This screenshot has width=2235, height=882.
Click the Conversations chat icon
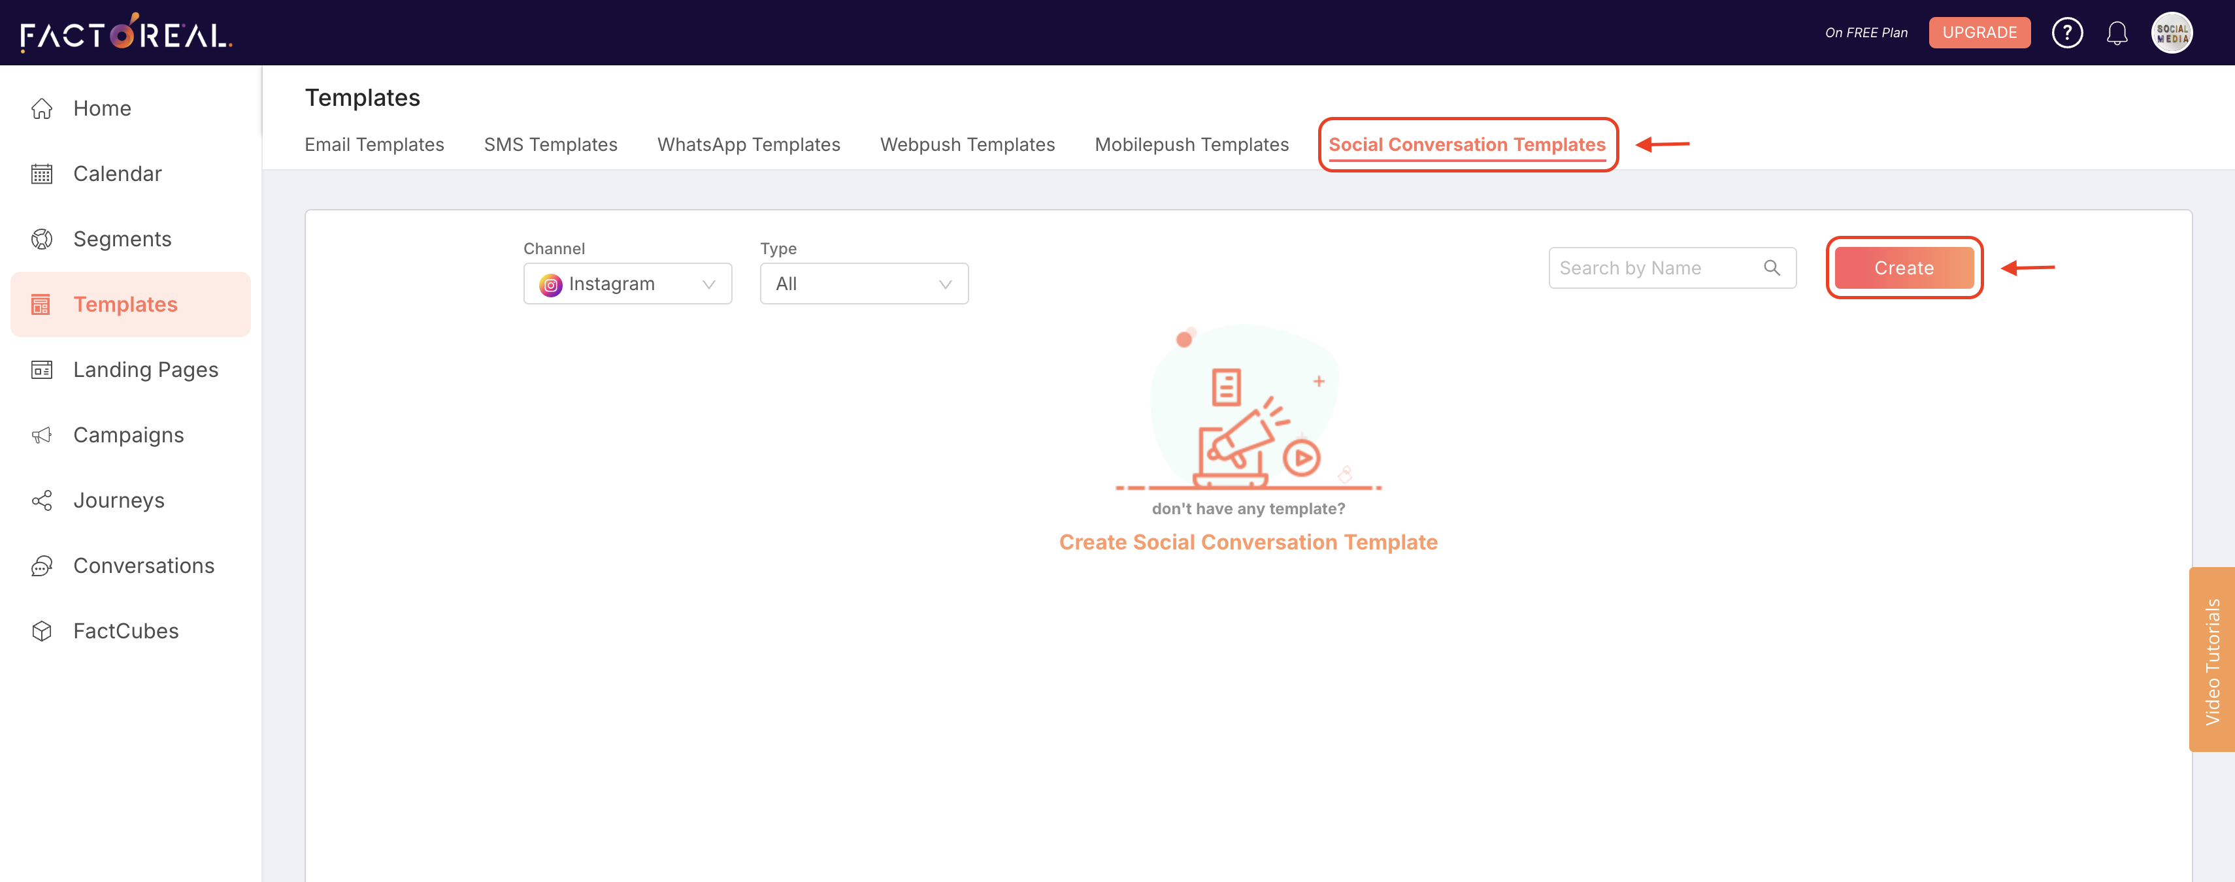42,565
